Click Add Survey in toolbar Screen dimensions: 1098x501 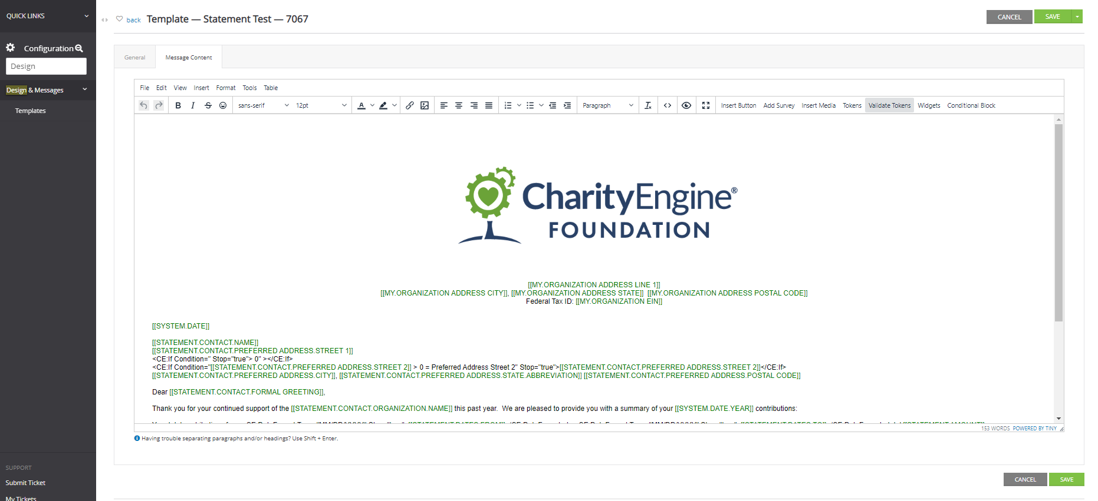779,105
